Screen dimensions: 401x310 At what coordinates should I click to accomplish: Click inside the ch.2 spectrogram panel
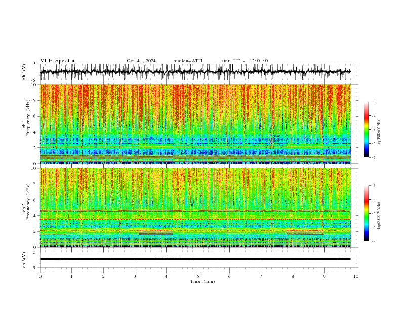point(195,208)
